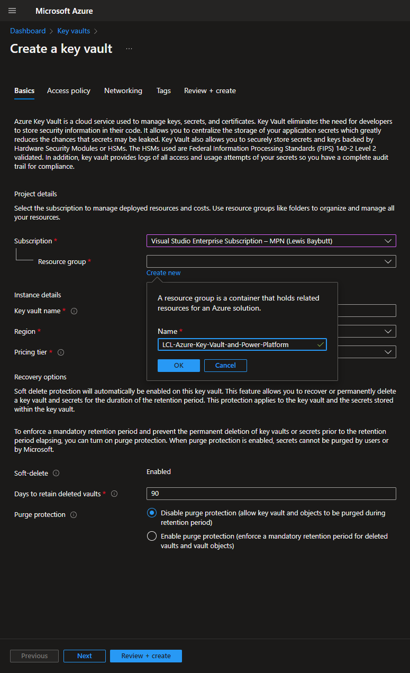Select Disable purge protection option

(152, 513)
